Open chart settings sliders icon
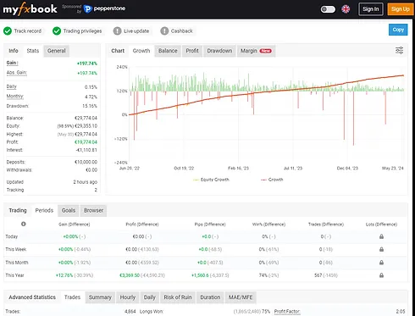Screen dimensions: 415x316 (x=399, y=51)
